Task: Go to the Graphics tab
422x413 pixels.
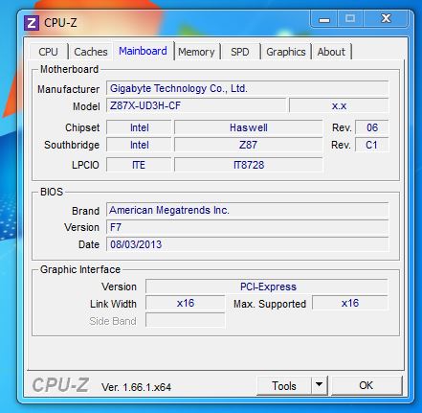Action: click(286, 52)
